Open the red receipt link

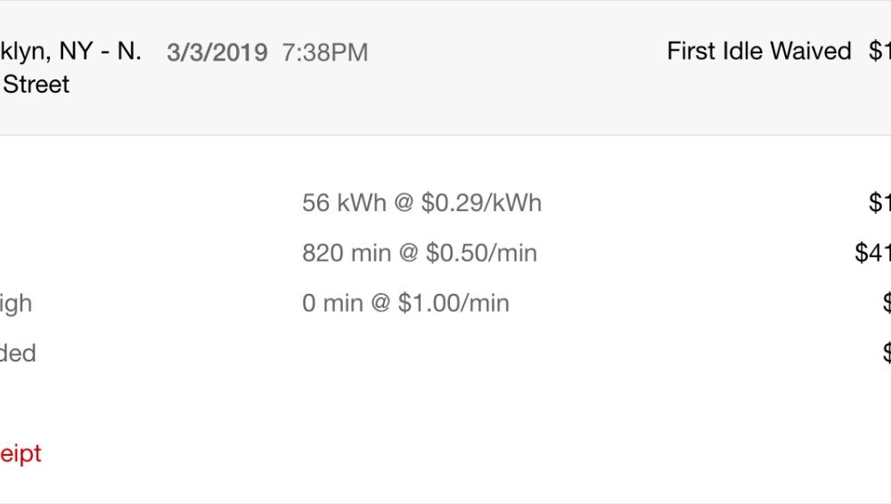pos(20,454)
